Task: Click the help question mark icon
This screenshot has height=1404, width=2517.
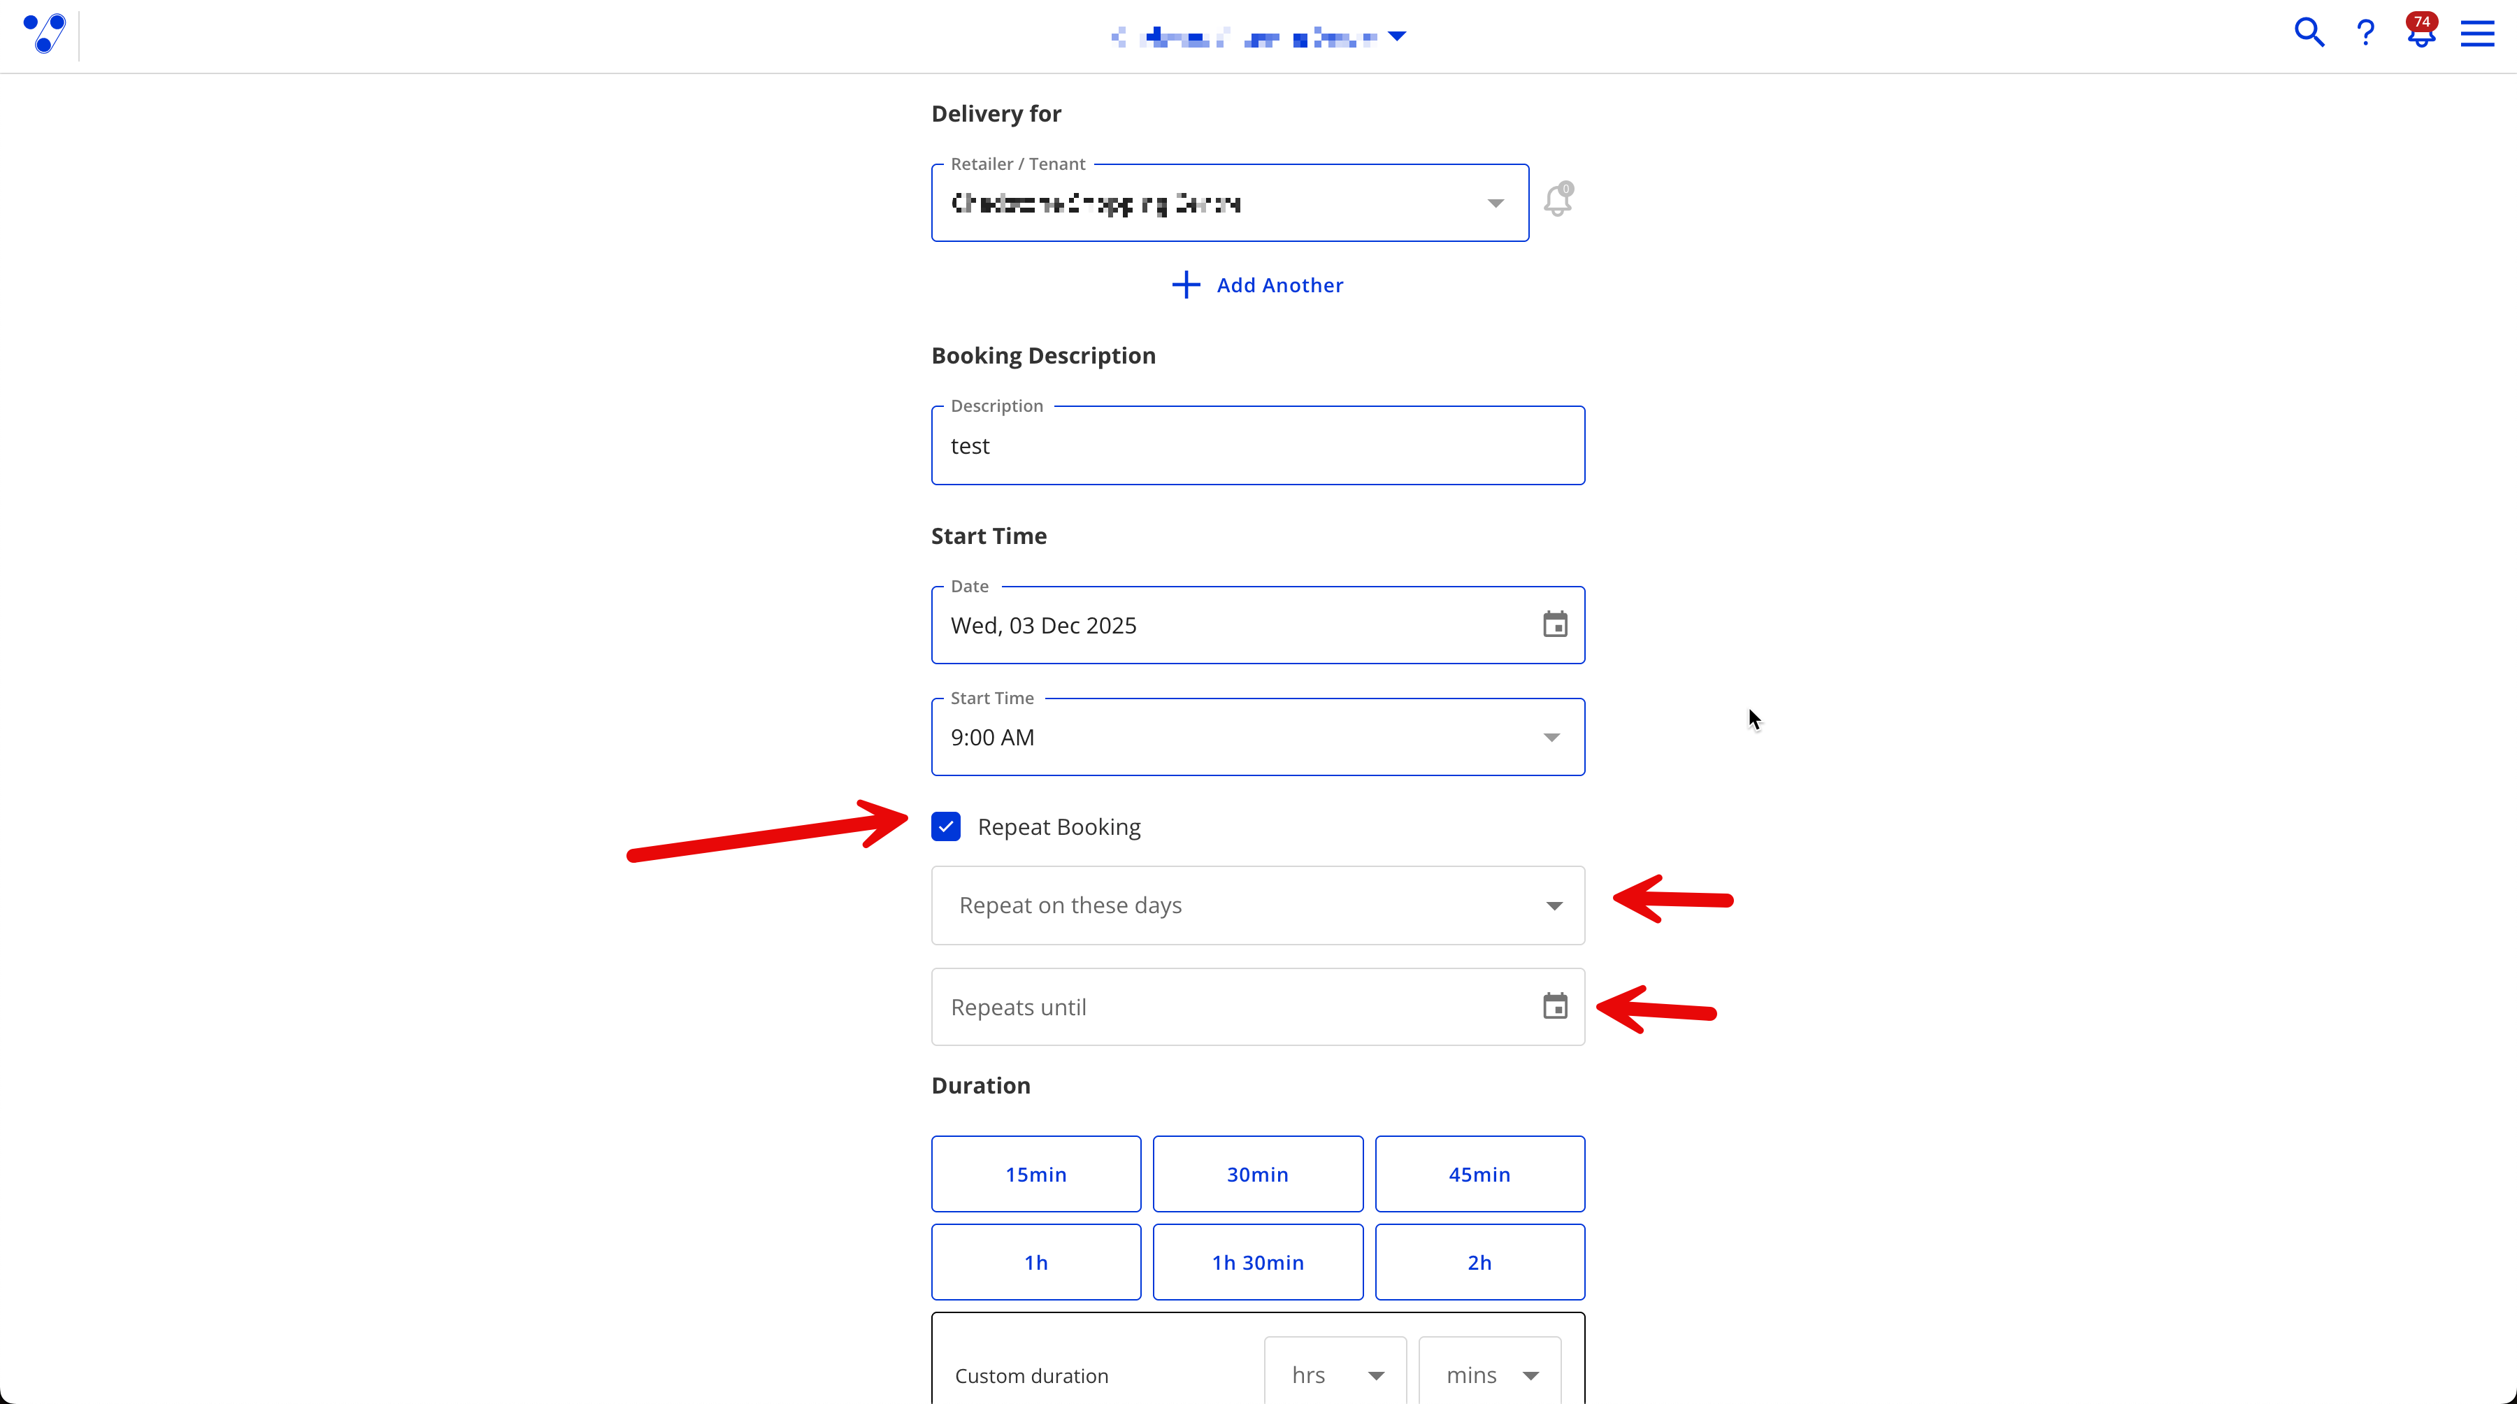Action: [2365, 32]
